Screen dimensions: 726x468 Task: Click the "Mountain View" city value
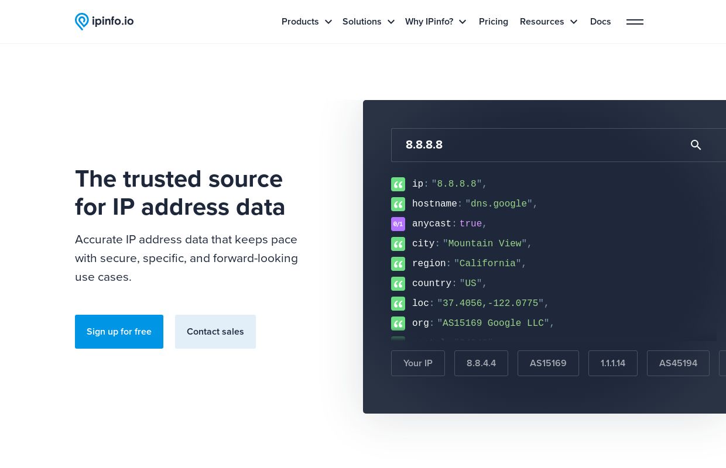tap(485, 244)
